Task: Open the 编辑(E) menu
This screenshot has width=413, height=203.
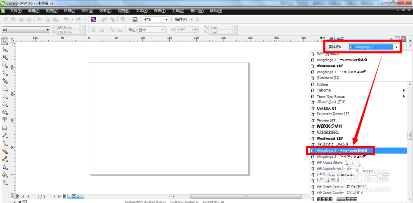Action: point(33,11)
